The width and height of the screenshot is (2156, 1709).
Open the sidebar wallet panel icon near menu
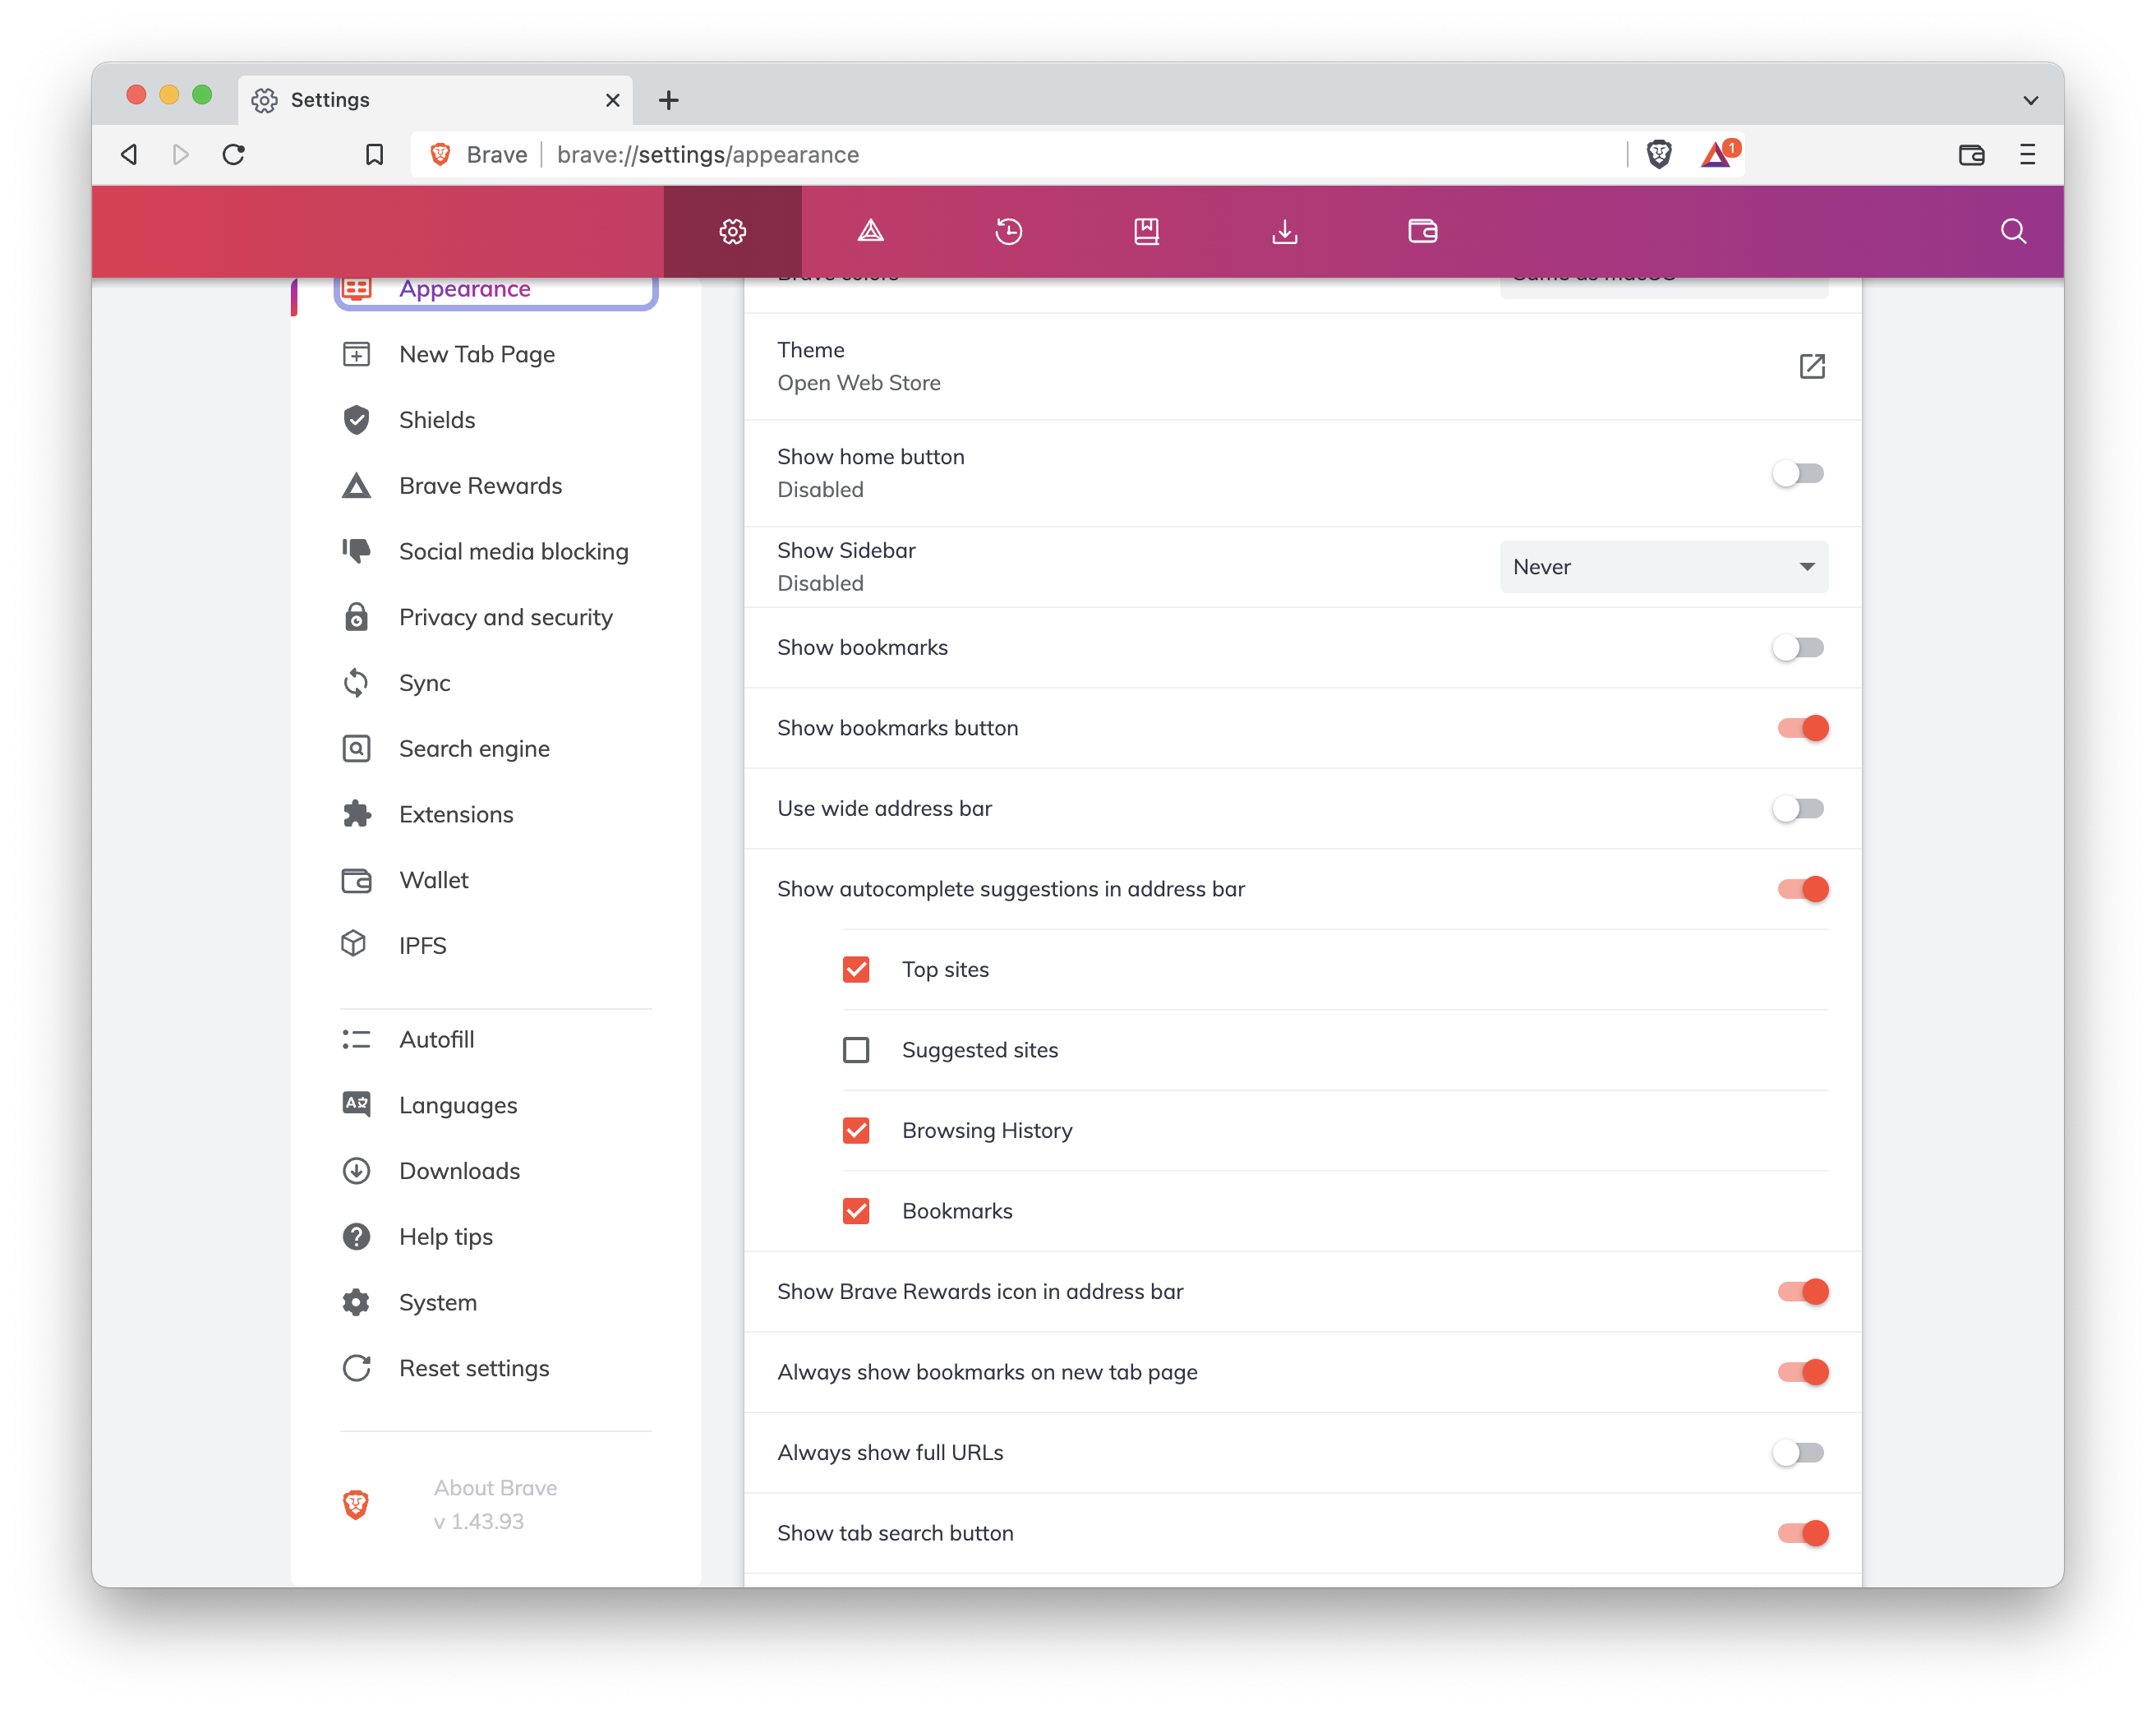click(x=1971, y=155)
